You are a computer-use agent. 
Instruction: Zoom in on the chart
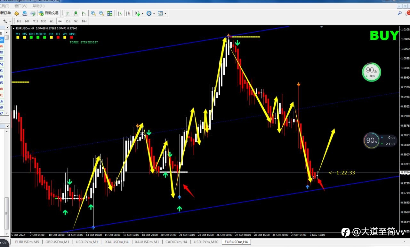pyautogui.click(x=93, y=13)
